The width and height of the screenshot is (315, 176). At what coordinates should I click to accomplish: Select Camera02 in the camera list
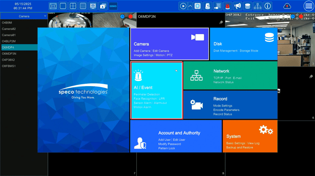(x=8, y=29)
